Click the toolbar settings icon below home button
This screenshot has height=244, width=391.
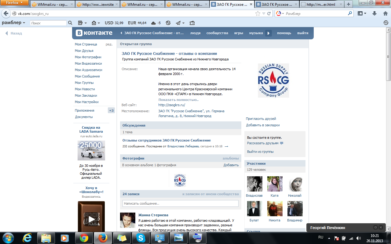386,23
